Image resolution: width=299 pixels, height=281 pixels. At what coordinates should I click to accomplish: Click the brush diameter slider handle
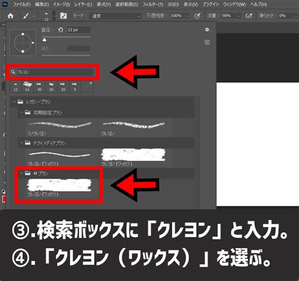tap(44, 40)
